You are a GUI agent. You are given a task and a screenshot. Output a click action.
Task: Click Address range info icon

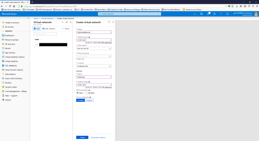point(89,82)
